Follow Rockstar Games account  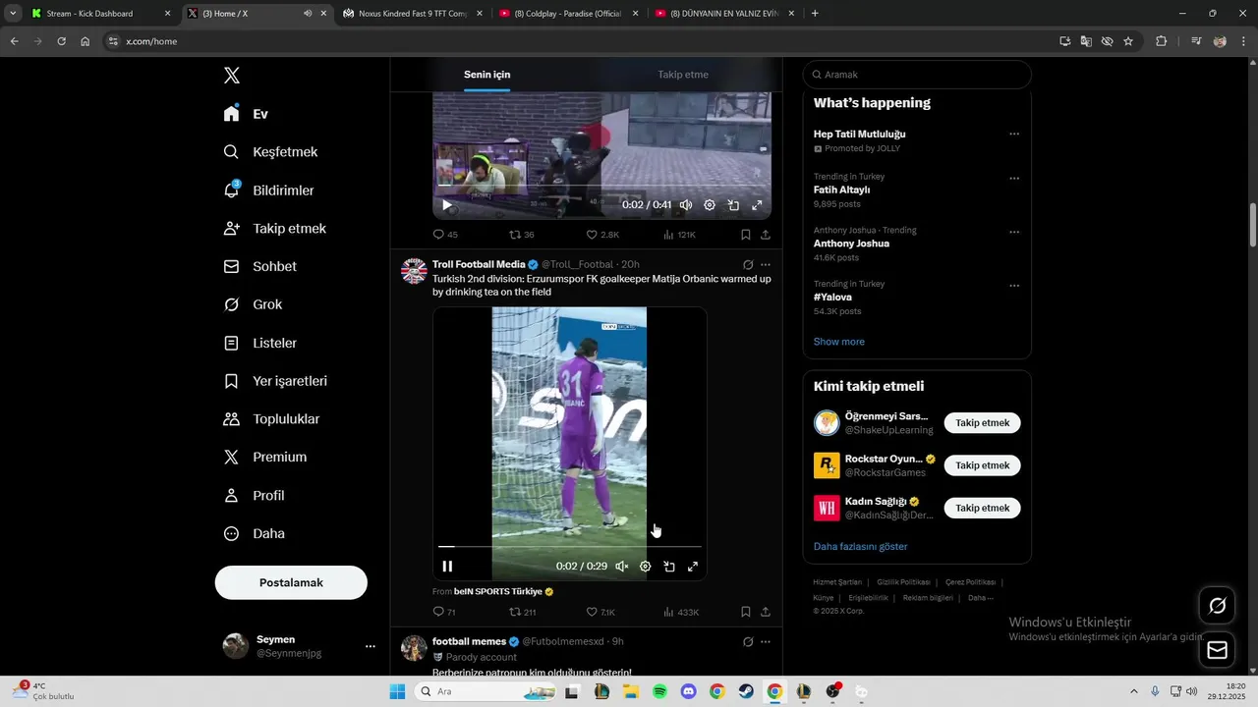[983, 465]
